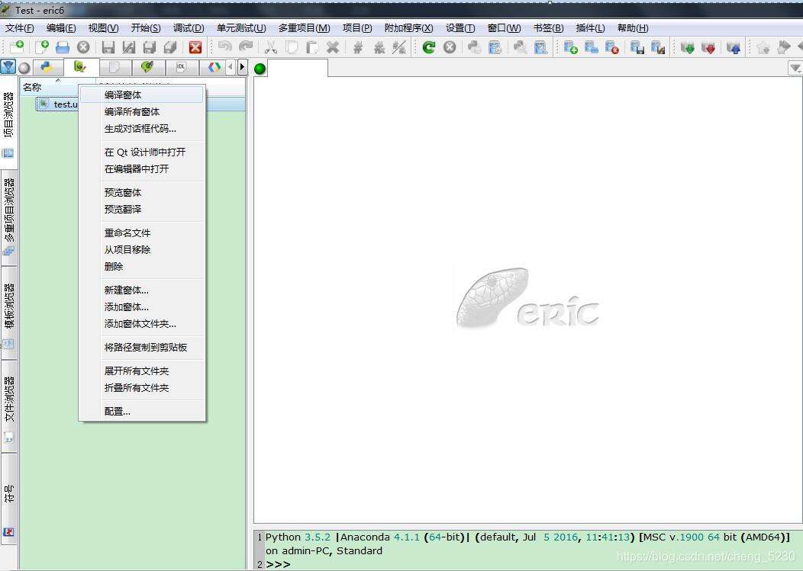Click the Cut scissors icon
Viewport: 803px width, 571px height.
(x=270, y=47)
